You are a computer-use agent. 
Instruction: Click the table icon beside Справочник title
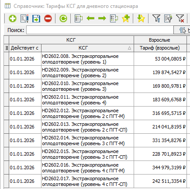[x=7, y=6]
